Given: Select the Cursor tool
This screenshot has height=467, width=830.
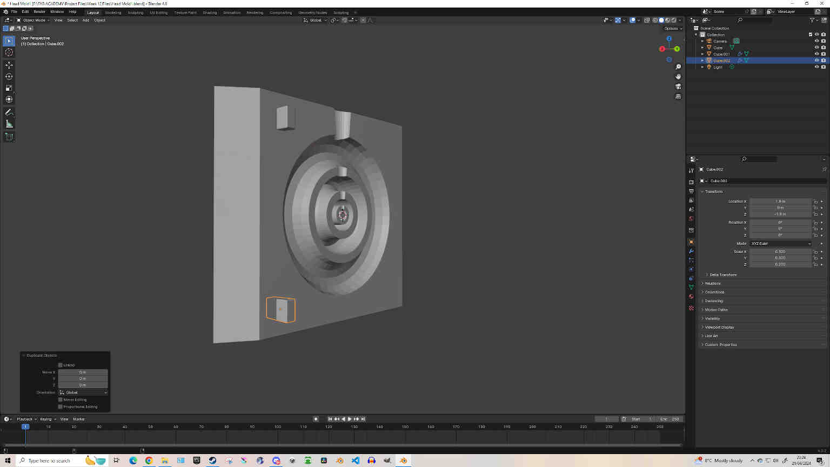Looking at the screenshot, I should pos(9,52).
